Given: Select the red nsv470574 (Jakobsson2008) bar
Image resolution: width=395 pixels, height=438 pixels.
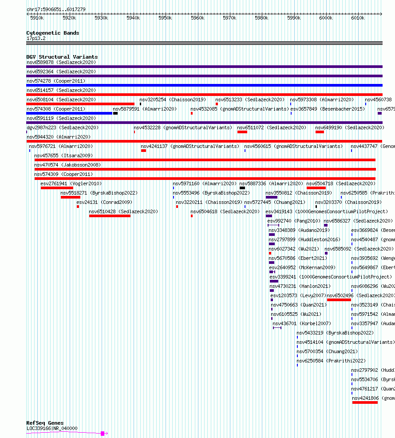Looking at the screenshot, I should (205, 169).
